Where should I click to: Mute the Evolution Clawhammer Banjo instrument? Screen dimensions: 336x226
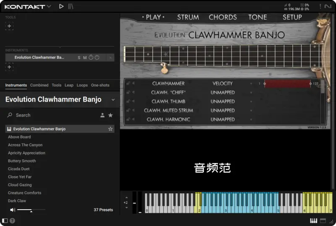click(85, 58)
